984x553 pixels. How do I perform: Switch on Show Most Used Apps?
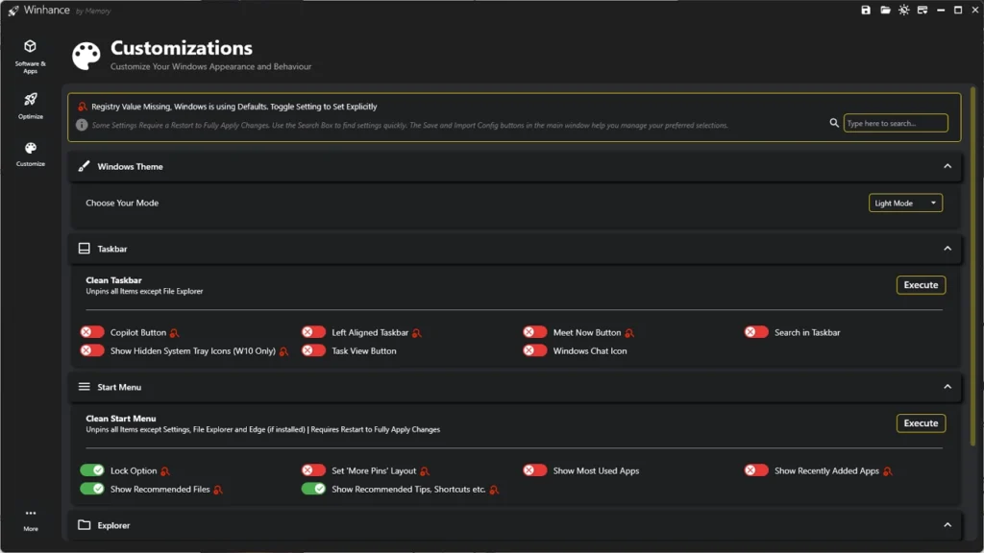click(x=535, y=470)
